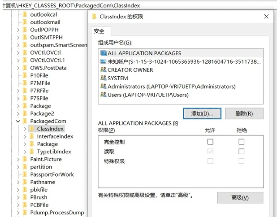Expand the InterfaceIndex tree node
Image resolution: width=277 pixels, height=217 pixels.
(x=25, y=136)
